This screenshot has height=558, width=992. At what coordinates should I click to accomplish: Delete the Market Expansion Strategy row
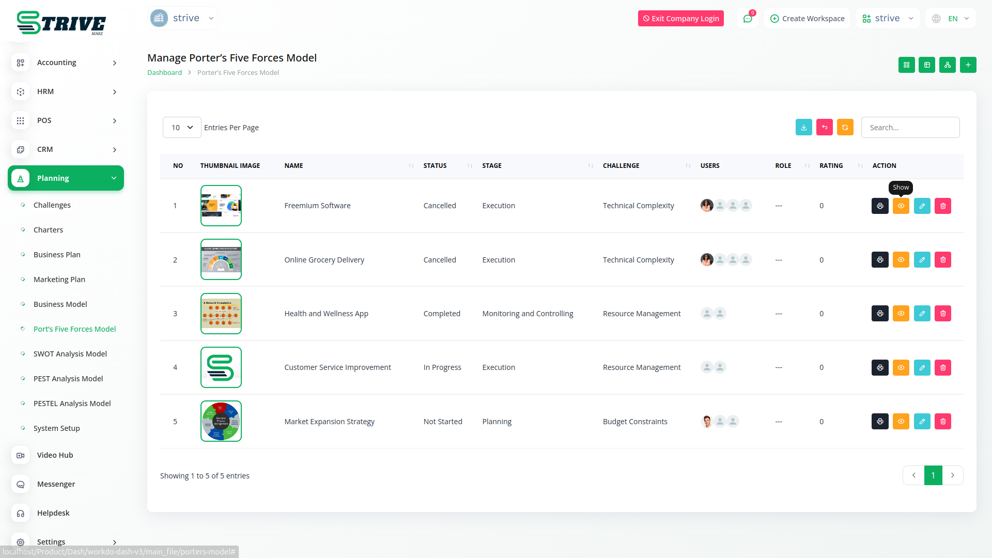tap(942, 421)
